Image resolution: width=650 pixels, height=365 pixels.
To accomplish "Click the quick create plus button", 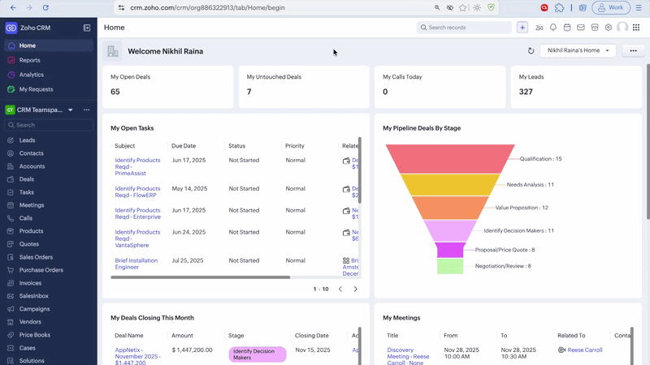I will click(x=522, y=28).
